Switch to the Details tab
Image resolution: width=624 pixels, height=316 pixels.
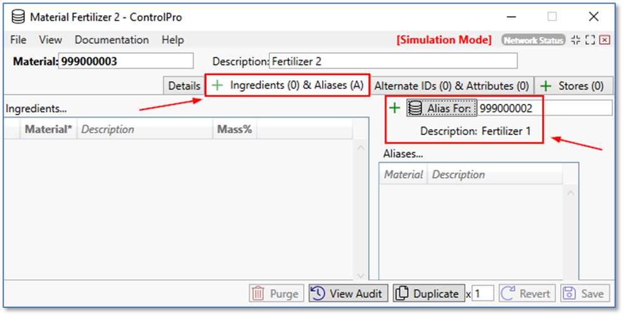tap(184, 86)
